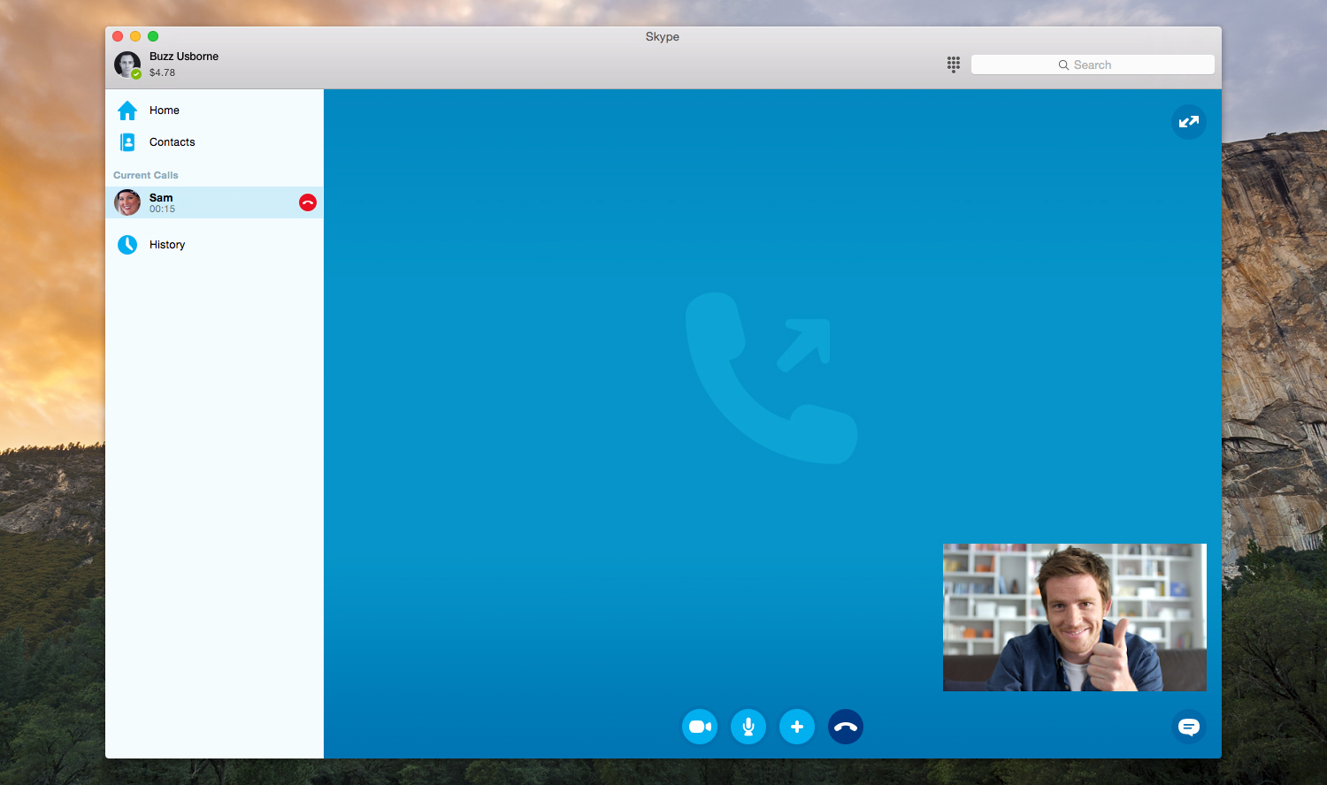The width and height of the screenshot is (1327, 785).
Task: Select Sam's active call entry
Action: coord(203,202)
